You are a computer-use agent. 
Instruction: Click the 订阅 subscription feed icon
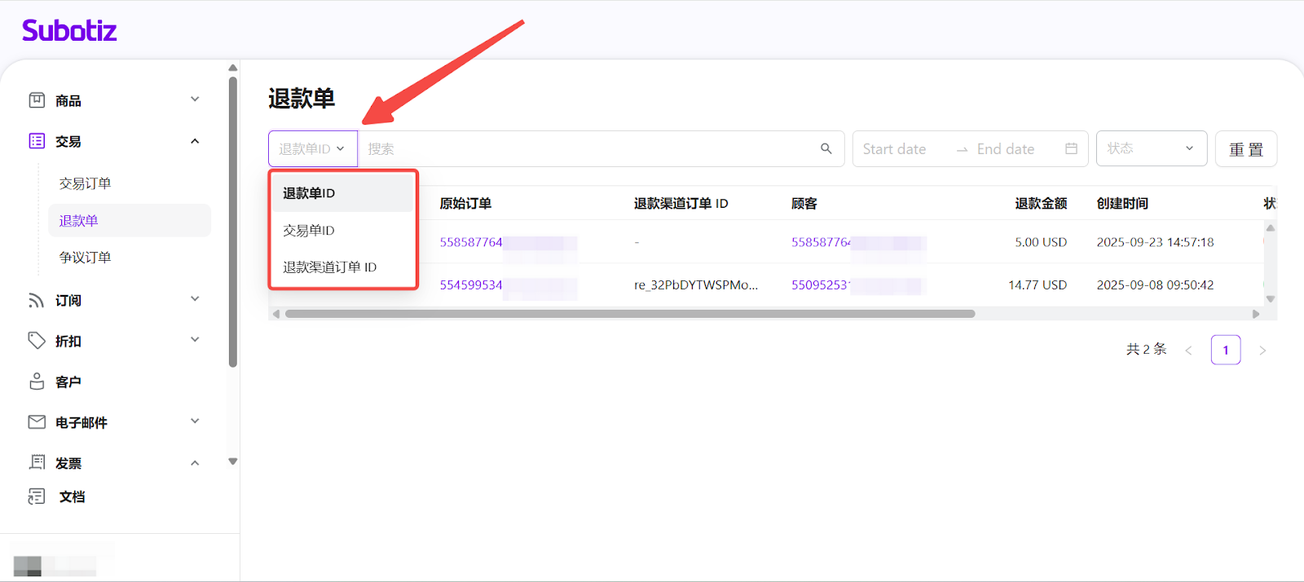coord(37,300)
